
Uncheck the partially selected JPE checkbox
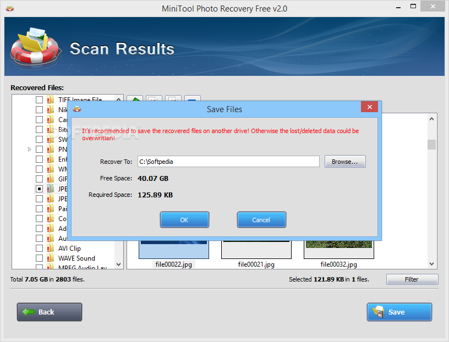point(39,189)
